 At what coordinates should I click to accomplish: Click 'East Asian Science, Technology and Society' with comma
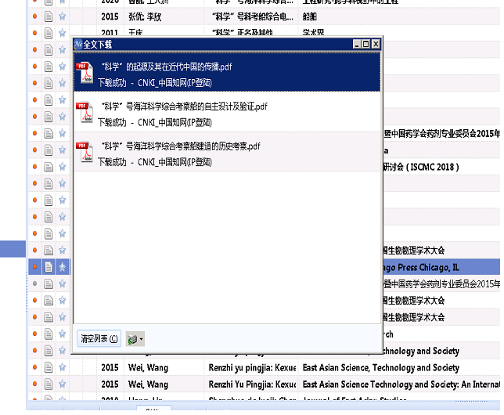[381, 368]
